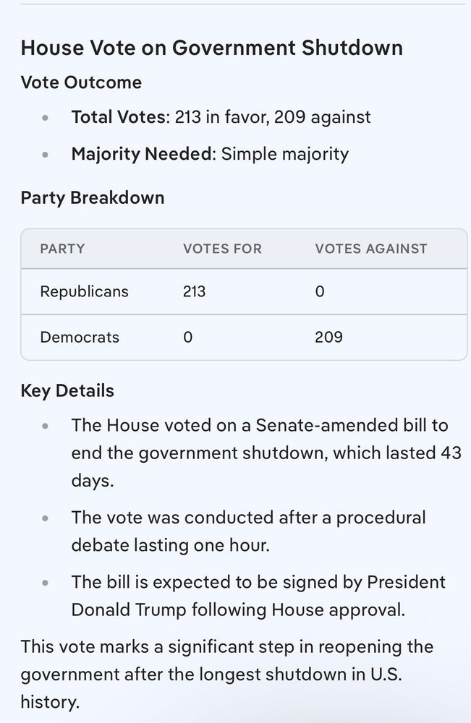This screenshot has height=723, width=471.
Task: Click the closing paragraph about longest shutdown
Action: pyautogui.click(x=226, y=674)
